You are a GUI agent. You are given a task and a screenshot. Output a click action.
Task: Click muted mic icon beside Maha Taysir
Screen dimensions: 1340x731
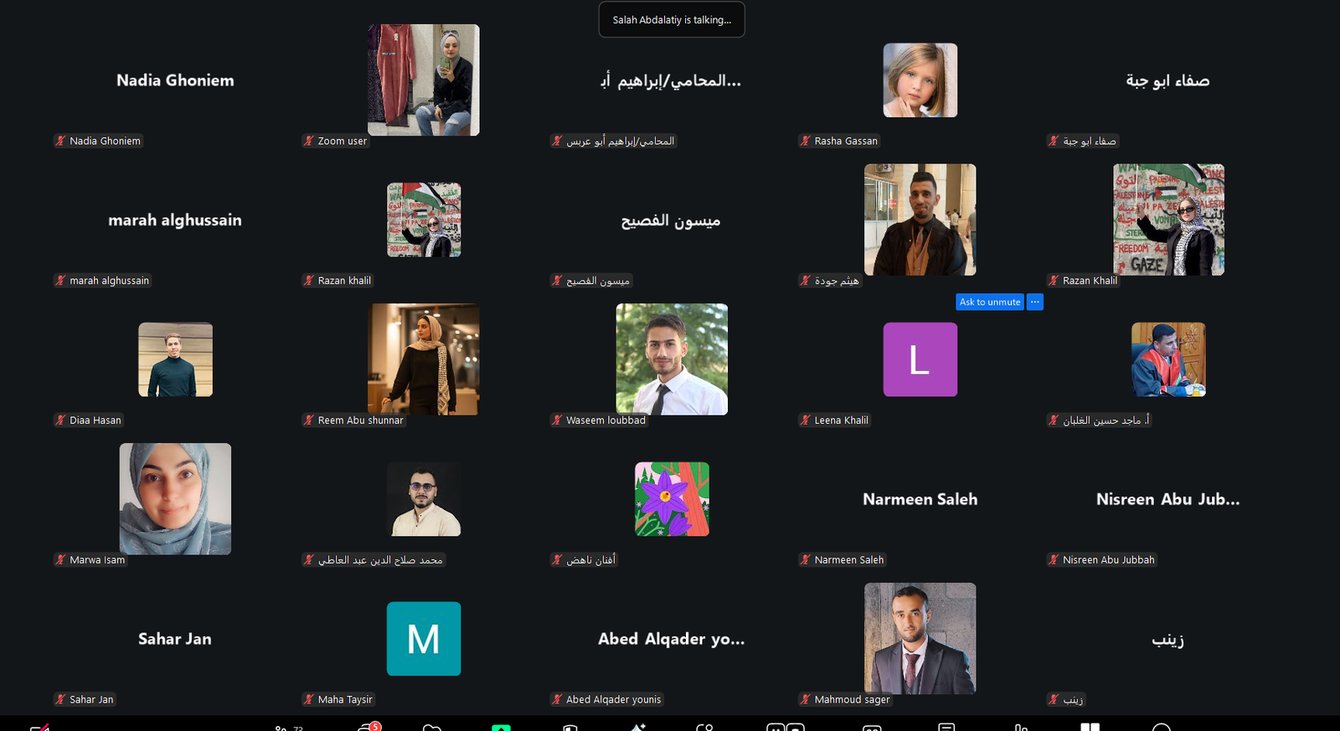coord(309,699)
